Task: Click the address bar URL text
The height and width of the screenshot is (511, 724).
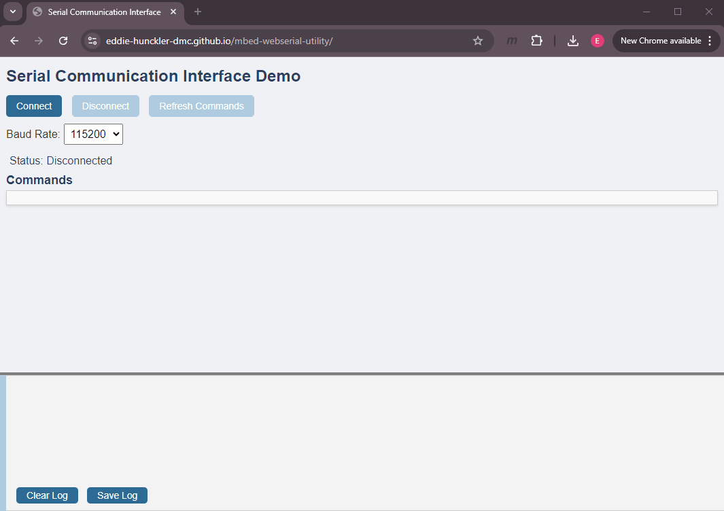Action: [220, 41]
